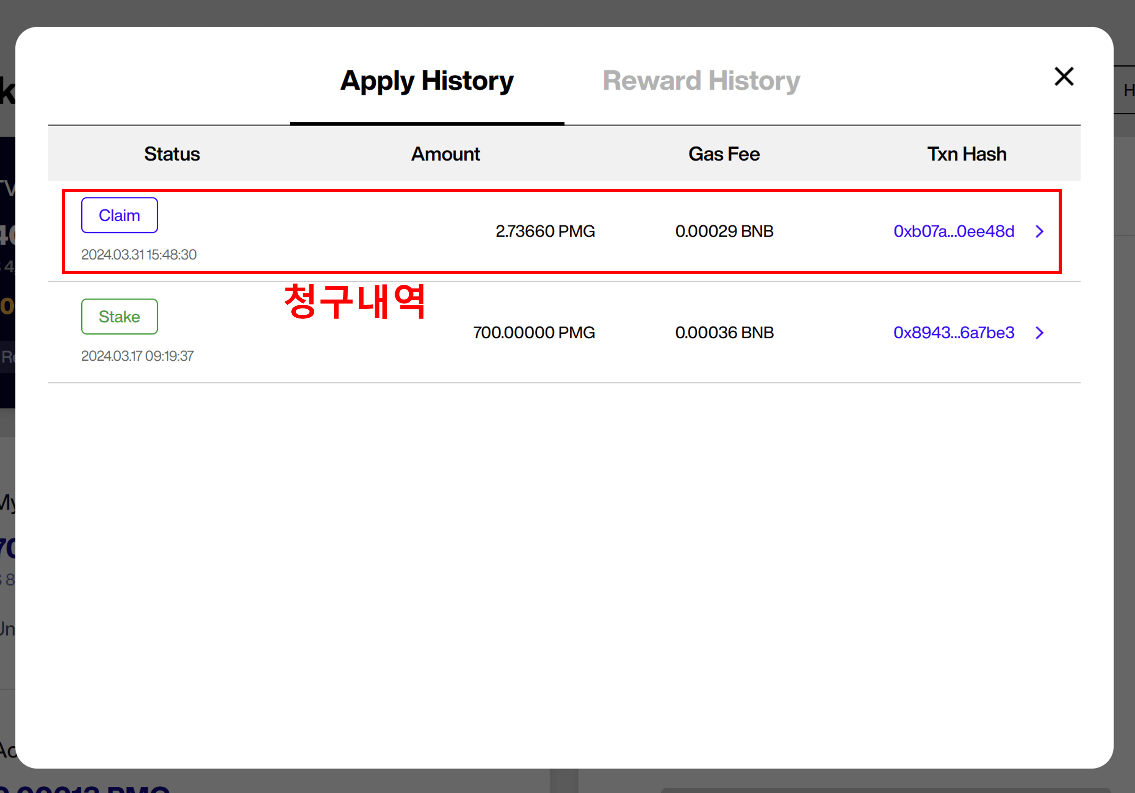This screenshot has width=1135, height=793.
Task: Select the Status column header
Action: tap(172, 154)
